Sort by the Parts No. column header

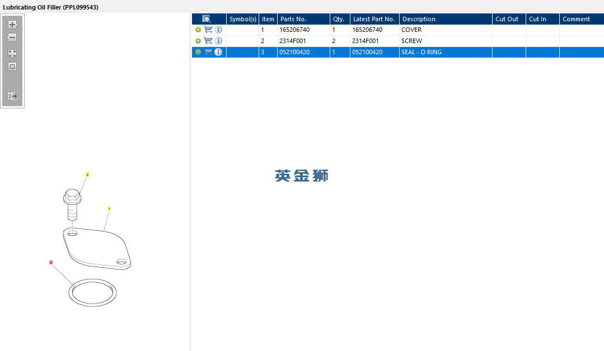pos(303,19)
